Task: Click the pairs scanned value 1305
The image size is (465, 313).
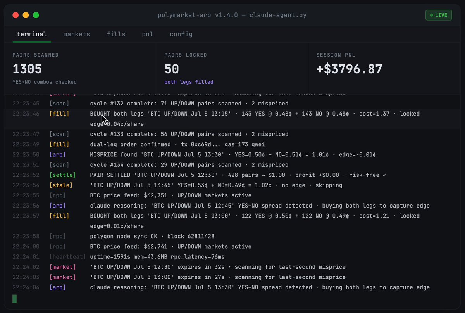Action: 27,69
